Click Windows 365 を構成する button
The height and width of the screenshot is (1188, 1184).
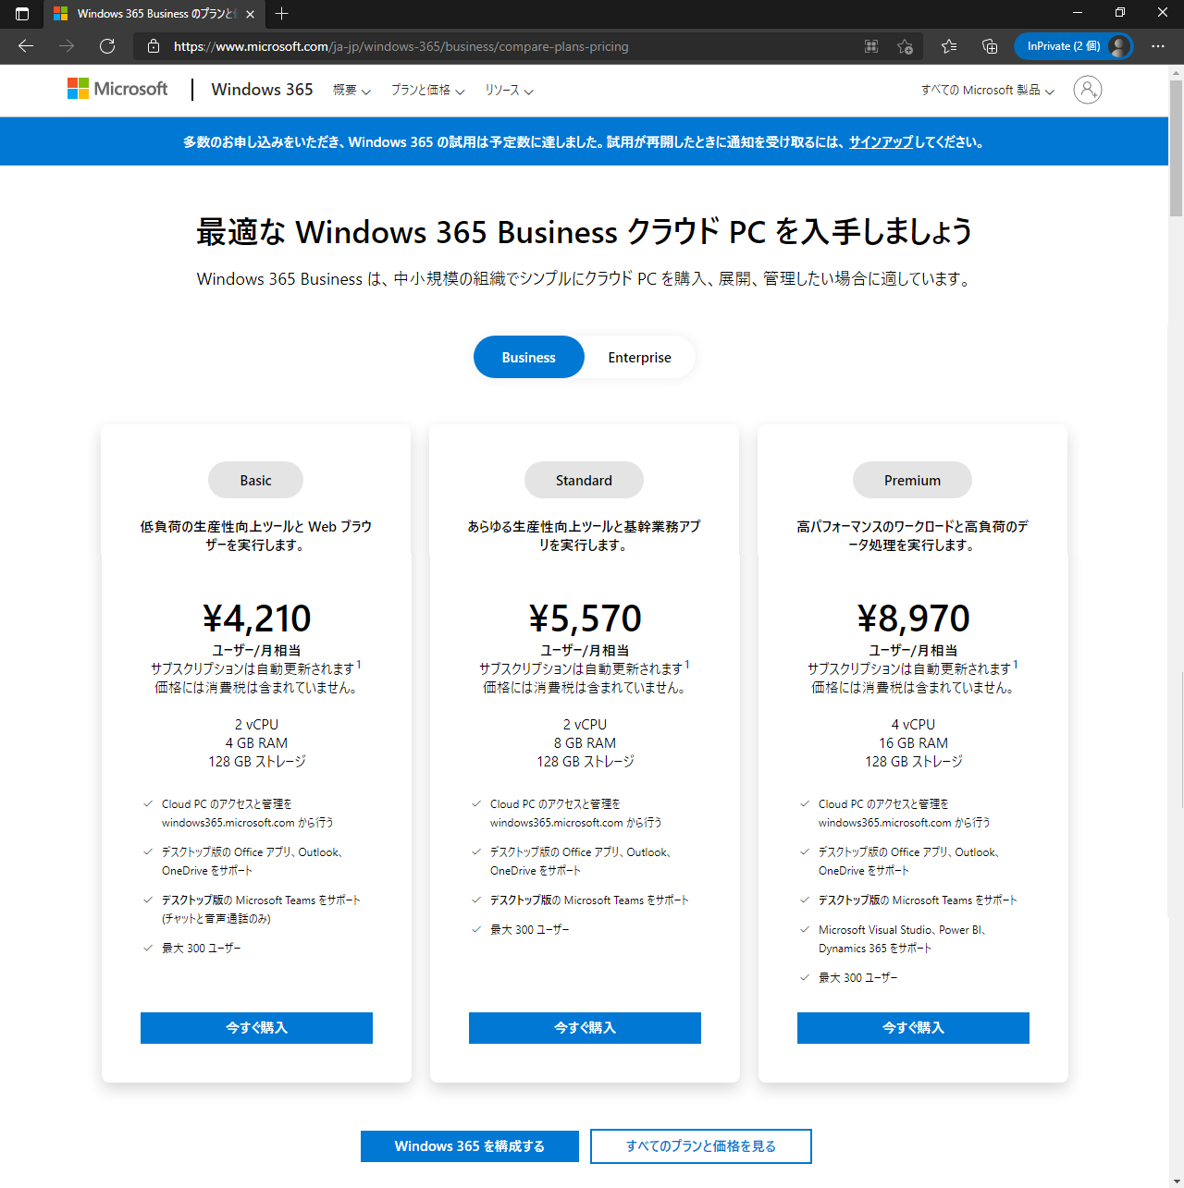(x=470, y=1146)
